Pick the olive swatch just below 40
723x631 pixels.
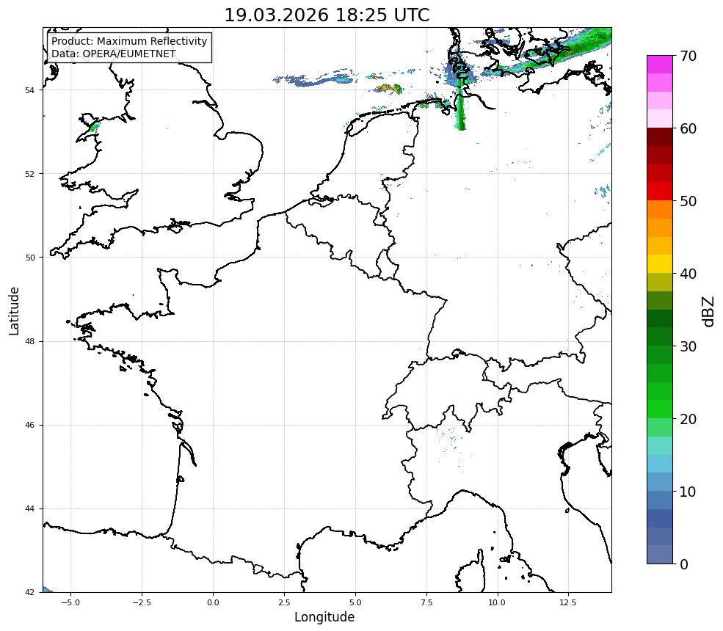660,282
